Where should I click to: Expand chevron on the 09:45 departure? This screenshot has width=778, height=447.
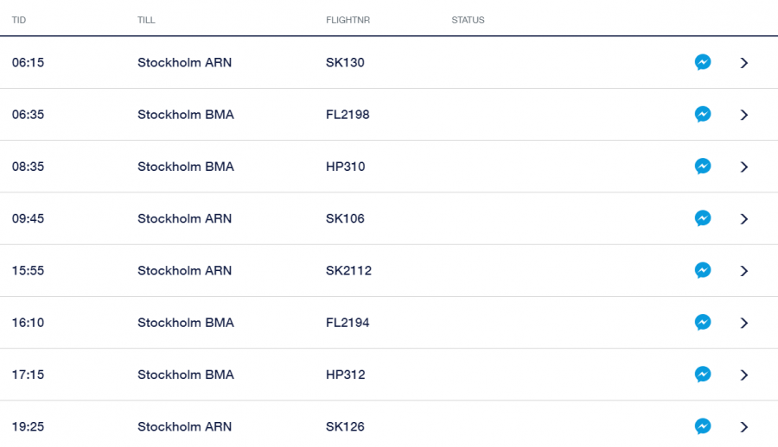[744, 218]
